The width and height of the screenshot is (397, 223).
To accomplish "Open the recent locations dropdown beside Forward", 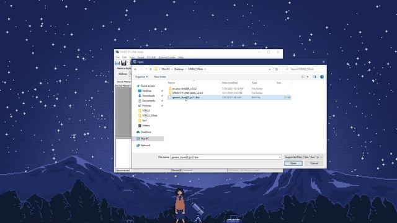I will [146, 69].
